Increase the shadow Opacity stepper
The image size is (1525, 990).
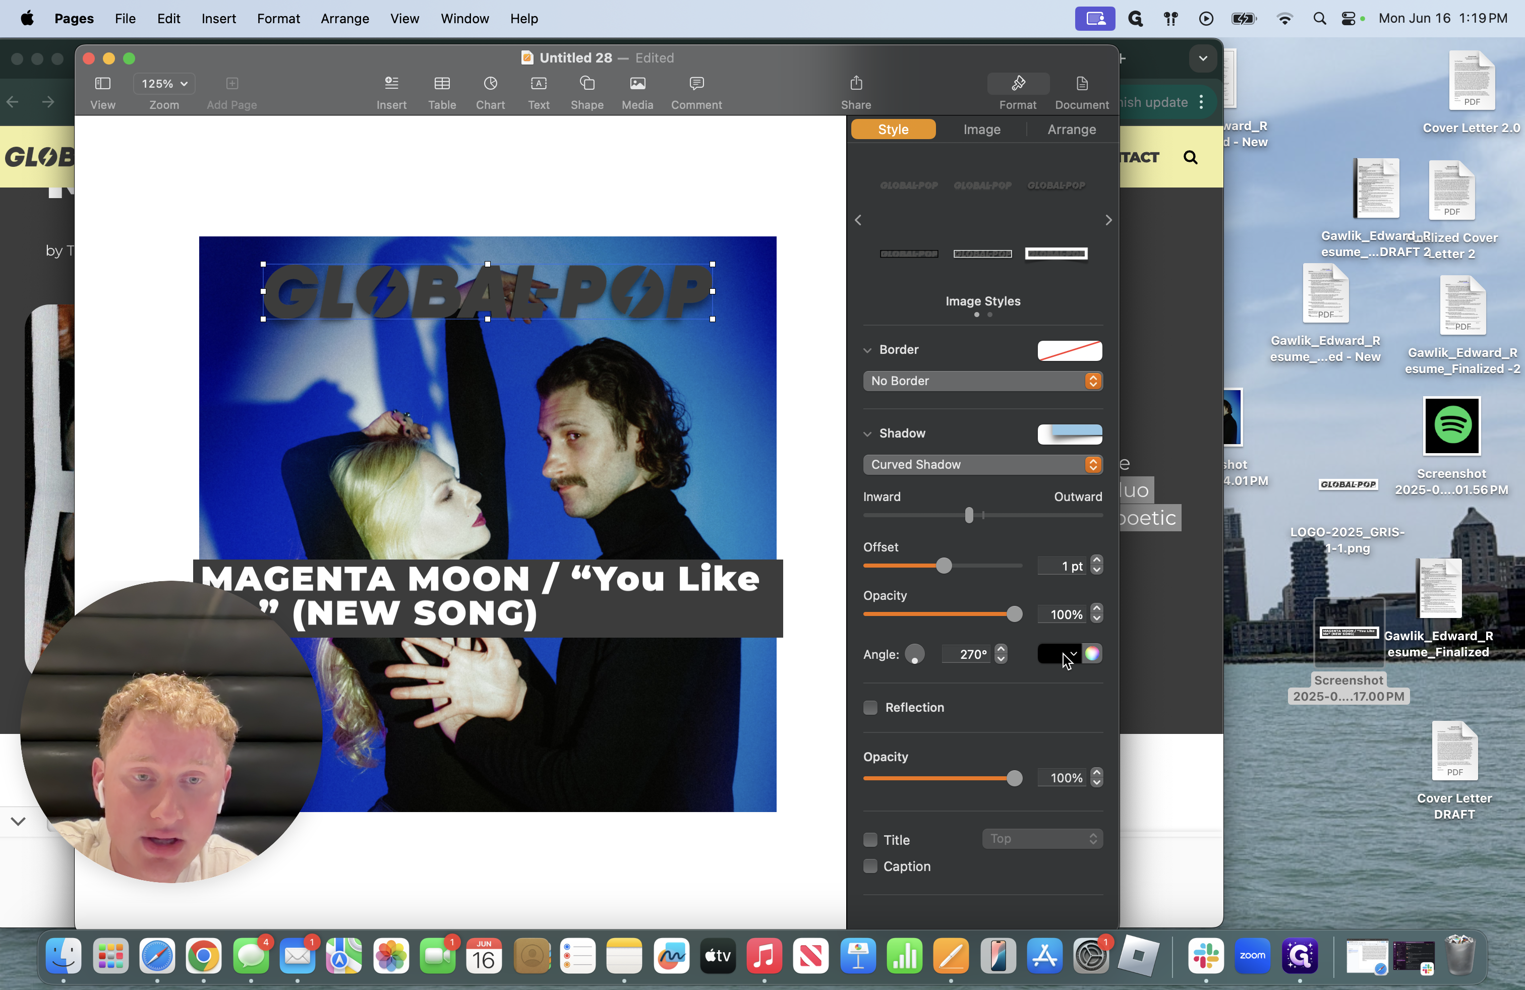tap(1096, 608)
